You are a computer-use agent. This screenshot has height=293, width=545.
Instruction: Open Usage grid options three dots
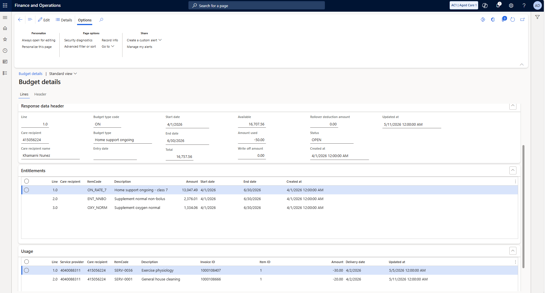pos(515,262)
